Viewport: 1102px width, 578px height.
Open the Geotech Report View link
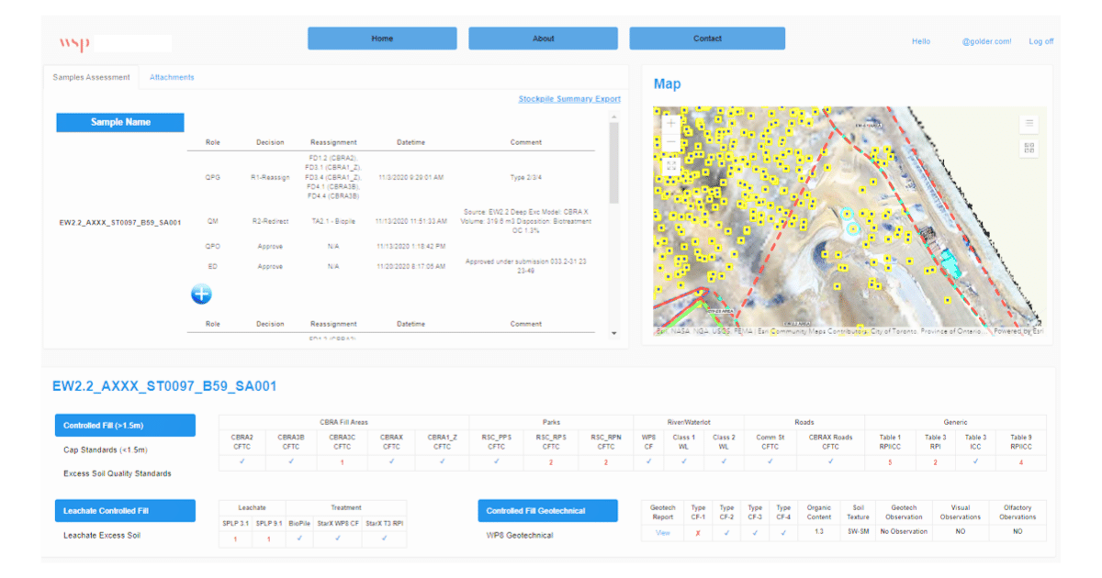[662, 532]
